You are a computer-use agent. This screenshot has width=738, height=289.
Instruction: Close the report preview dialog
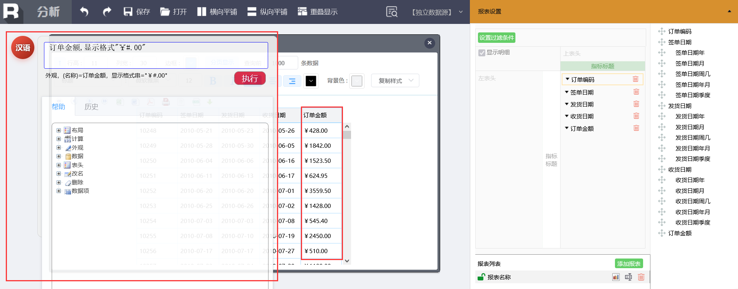coord(429,43)
